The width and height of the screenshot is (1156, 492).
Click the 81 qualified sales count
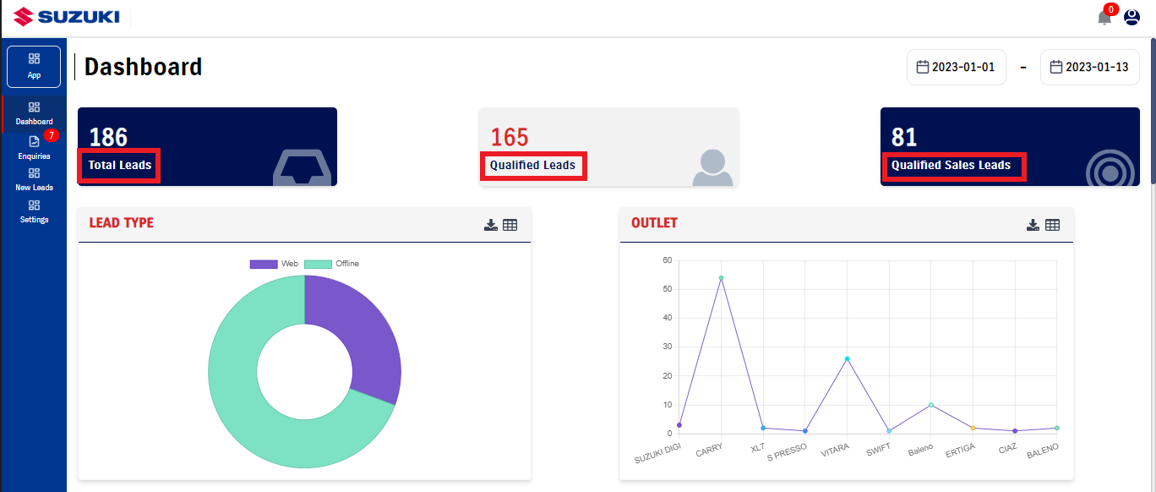pos(904,137)
